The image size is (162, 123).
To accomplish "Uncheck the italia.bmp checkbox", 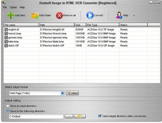I will click(6, 42).
